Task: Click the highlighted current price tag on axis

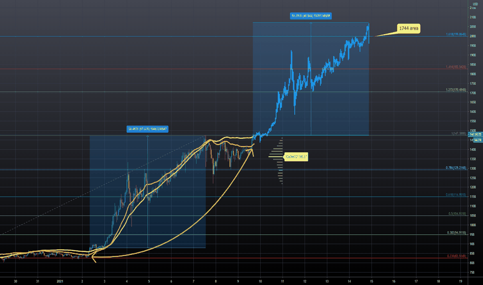Action: coord(475,135)
